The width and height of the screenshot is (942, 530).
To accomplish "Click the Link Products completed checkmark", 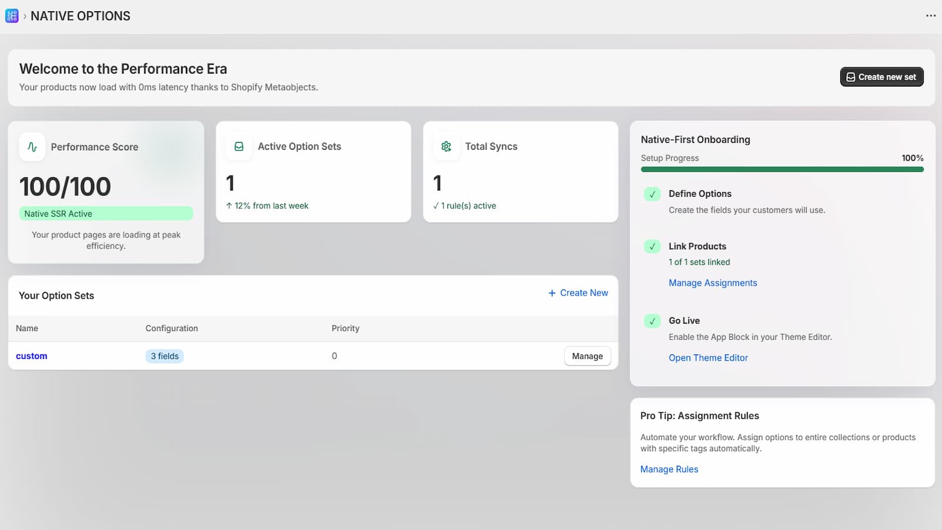I will point(652,247).
